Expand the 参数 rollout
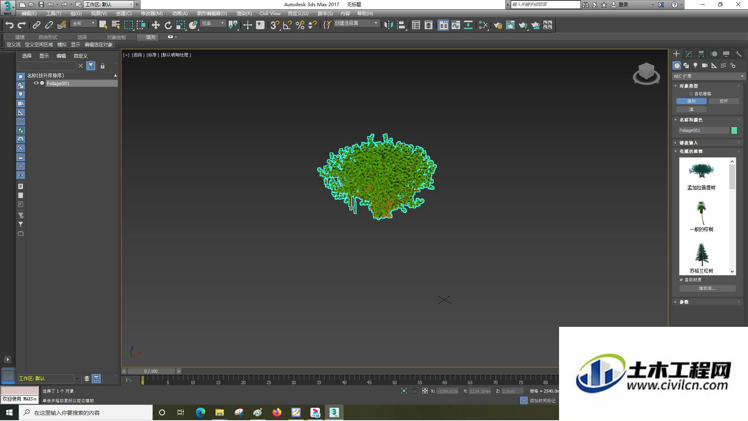This screenshot has height=421, width=748. tap(684, 302)
